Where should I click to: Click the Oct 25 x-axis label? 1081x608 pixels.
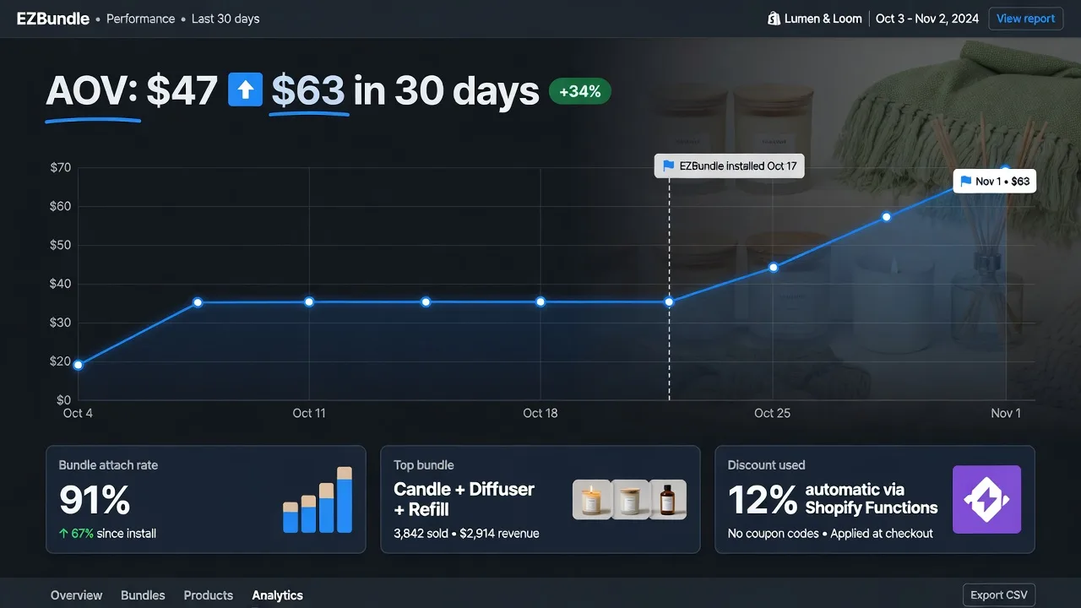772,413
